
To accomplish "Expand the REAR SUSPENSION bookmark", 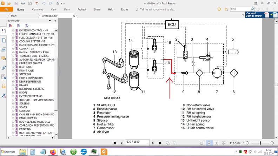I will (x=13, y=82).
